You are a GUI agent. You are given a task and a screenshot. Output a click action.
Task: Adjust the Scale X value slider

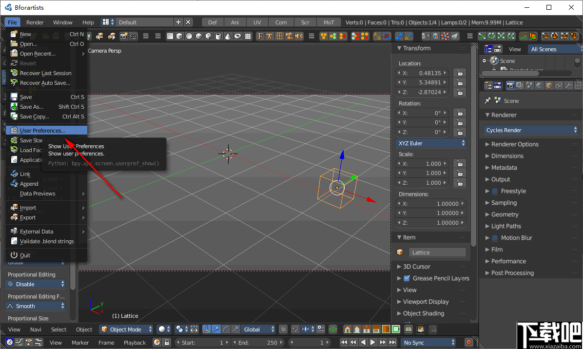click(x=422, y=163)
